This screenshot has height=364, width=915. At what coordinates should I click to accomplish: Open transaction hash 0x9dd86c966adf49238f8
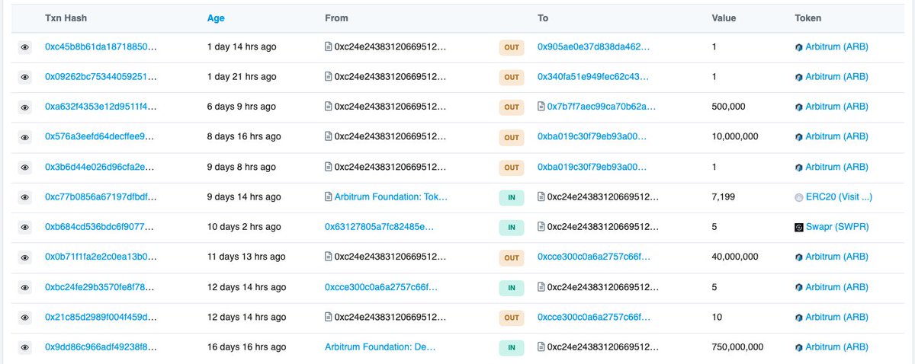[x=101, y=347]
